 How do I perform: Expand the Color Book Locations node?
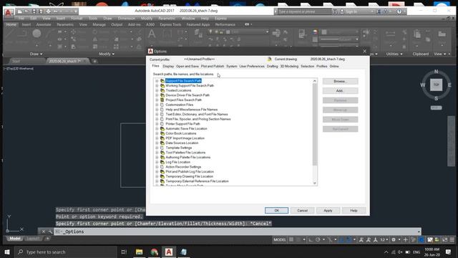pos(157,133)
